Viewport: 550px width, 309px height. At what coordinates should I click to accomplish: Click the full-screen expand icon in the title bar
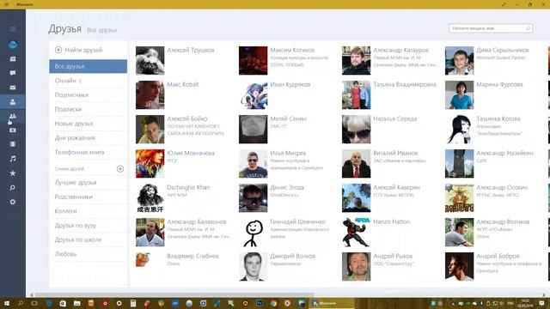pyautogui.click(x=504, y=4)
